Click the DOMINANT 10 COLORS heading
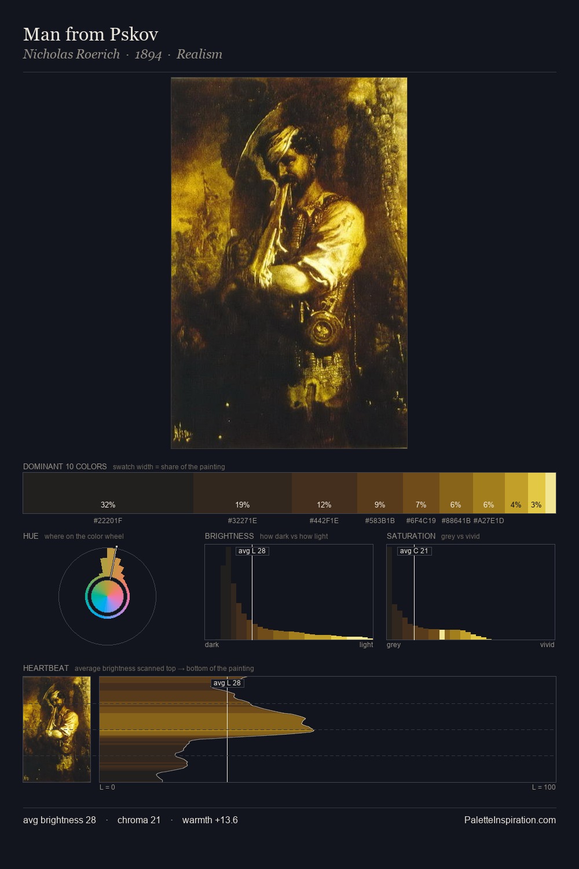Screen dimensions: 579x869 coord(65,466)
